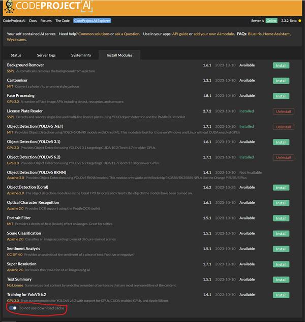Screen dimensions: 305x322
Task: Click the 2023-10-28 date of ObjectDetection (Coral)
Action: pos(225,187)
